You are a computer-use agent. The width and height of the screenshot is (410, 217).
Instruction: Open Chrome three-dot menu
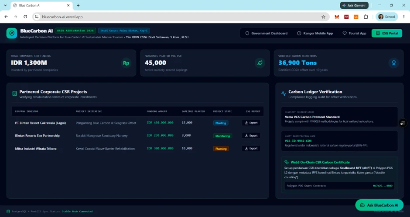tap(404, 17)
